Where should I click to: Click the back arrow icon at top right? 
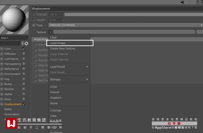point(182,2)
